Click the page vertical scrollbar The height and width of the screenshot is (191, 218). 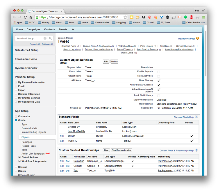(x=206, y=54)
